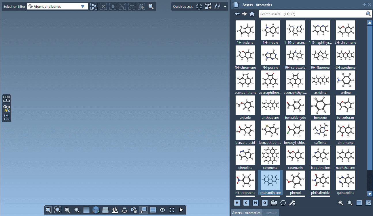This screenshot has height=216, width=373.
Task: Click the eye visibility icon in bottom toolbar
Action: 162,210
